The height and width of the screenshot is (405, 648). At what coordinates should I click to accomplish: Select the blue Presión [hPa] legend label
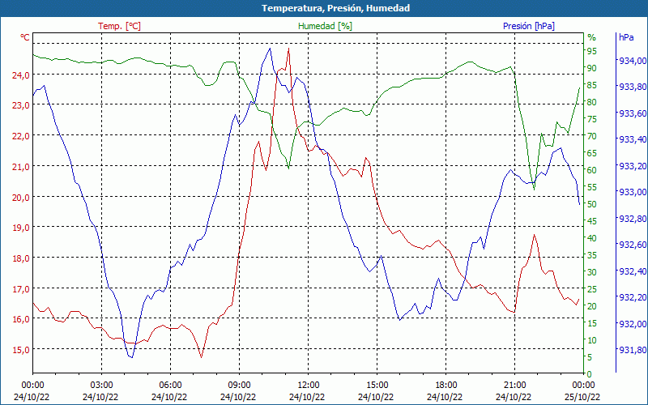[x=528, y=26]
